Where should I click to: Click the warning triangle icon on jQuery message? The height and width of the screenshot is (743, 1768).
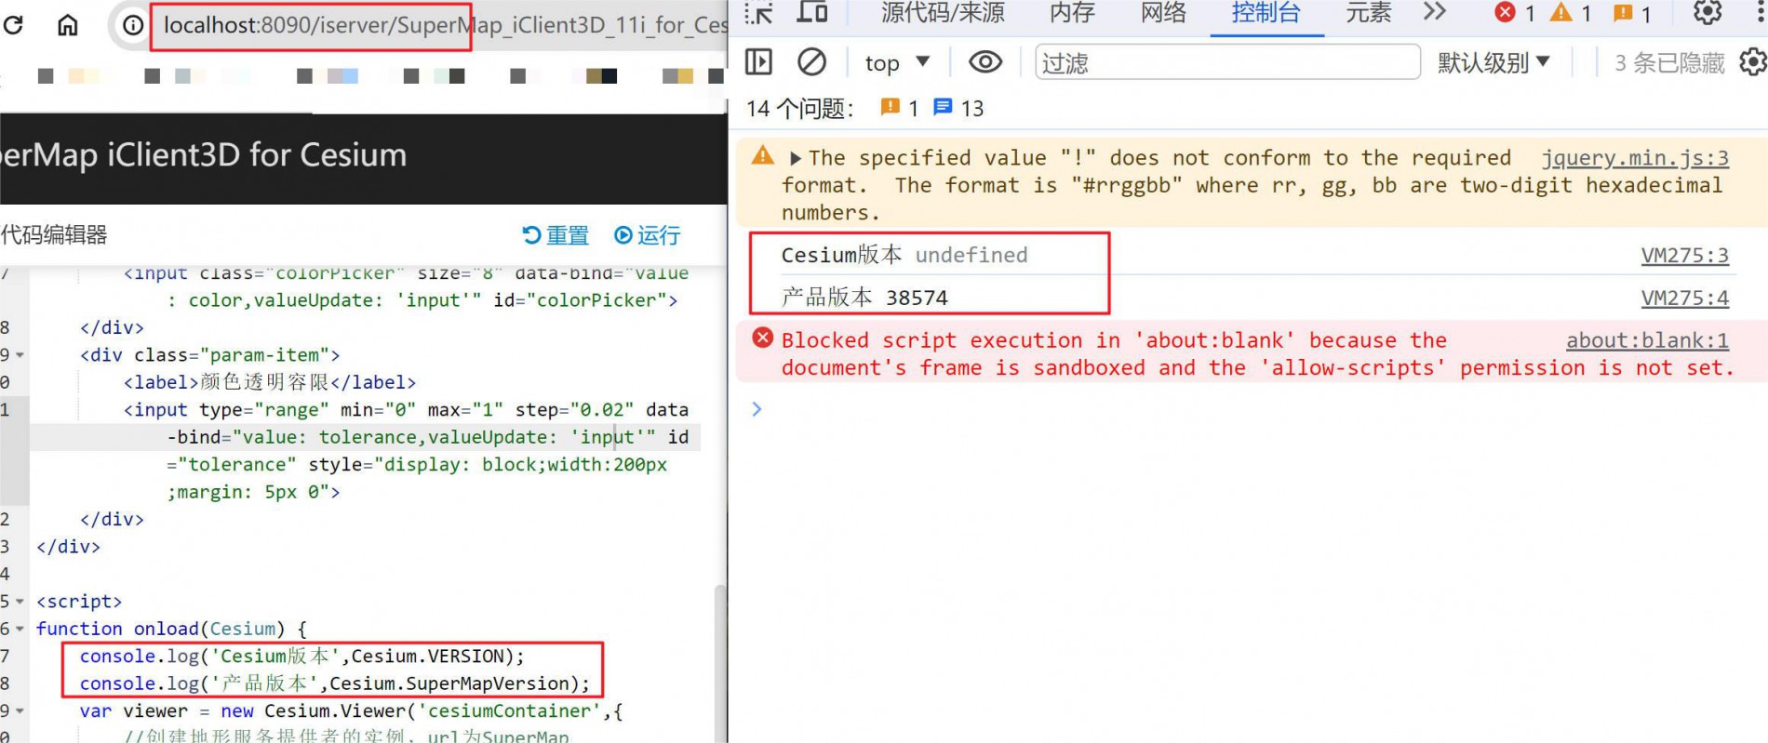click(x=762, y=155)
